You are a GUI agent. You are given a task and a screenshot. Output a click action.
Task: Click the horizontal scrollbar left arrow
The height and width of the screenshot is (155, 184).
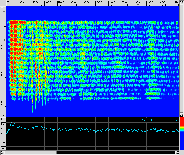pyautogui.click(x=2, y=153)
